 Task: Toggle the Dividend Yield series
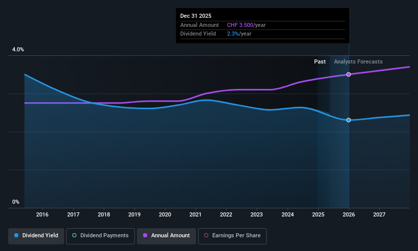(36, 236)
